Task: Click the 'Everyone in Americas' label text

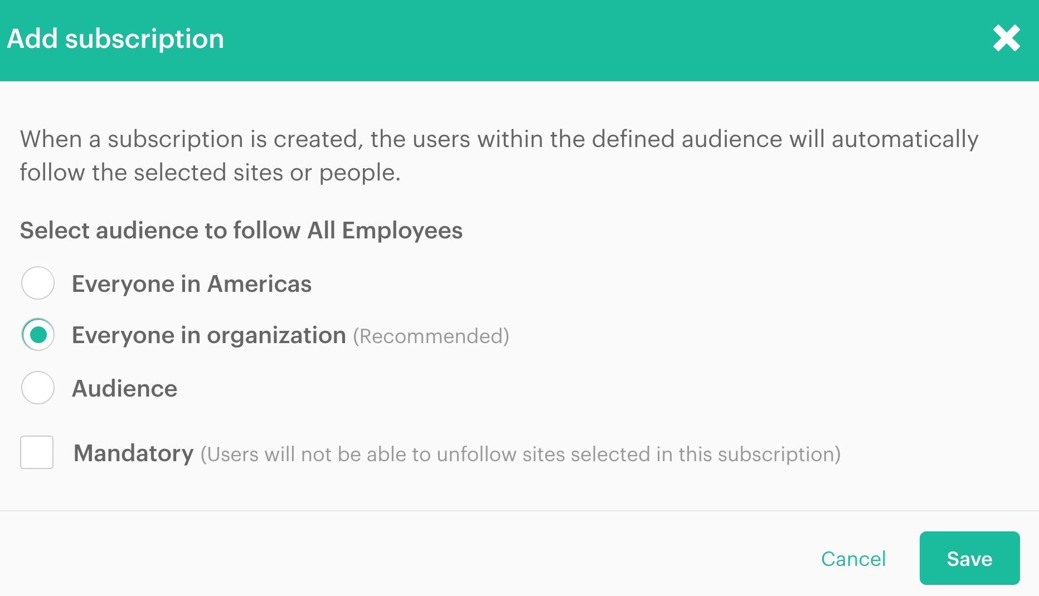Action: (x=192, y=284)
